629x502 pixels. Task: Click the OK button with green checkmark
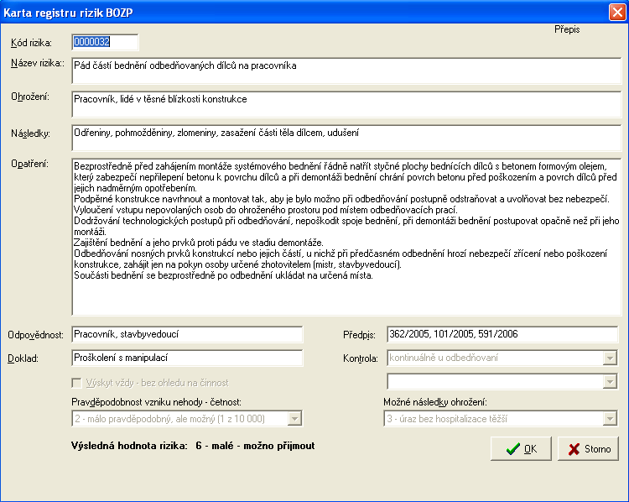point(521,448)
